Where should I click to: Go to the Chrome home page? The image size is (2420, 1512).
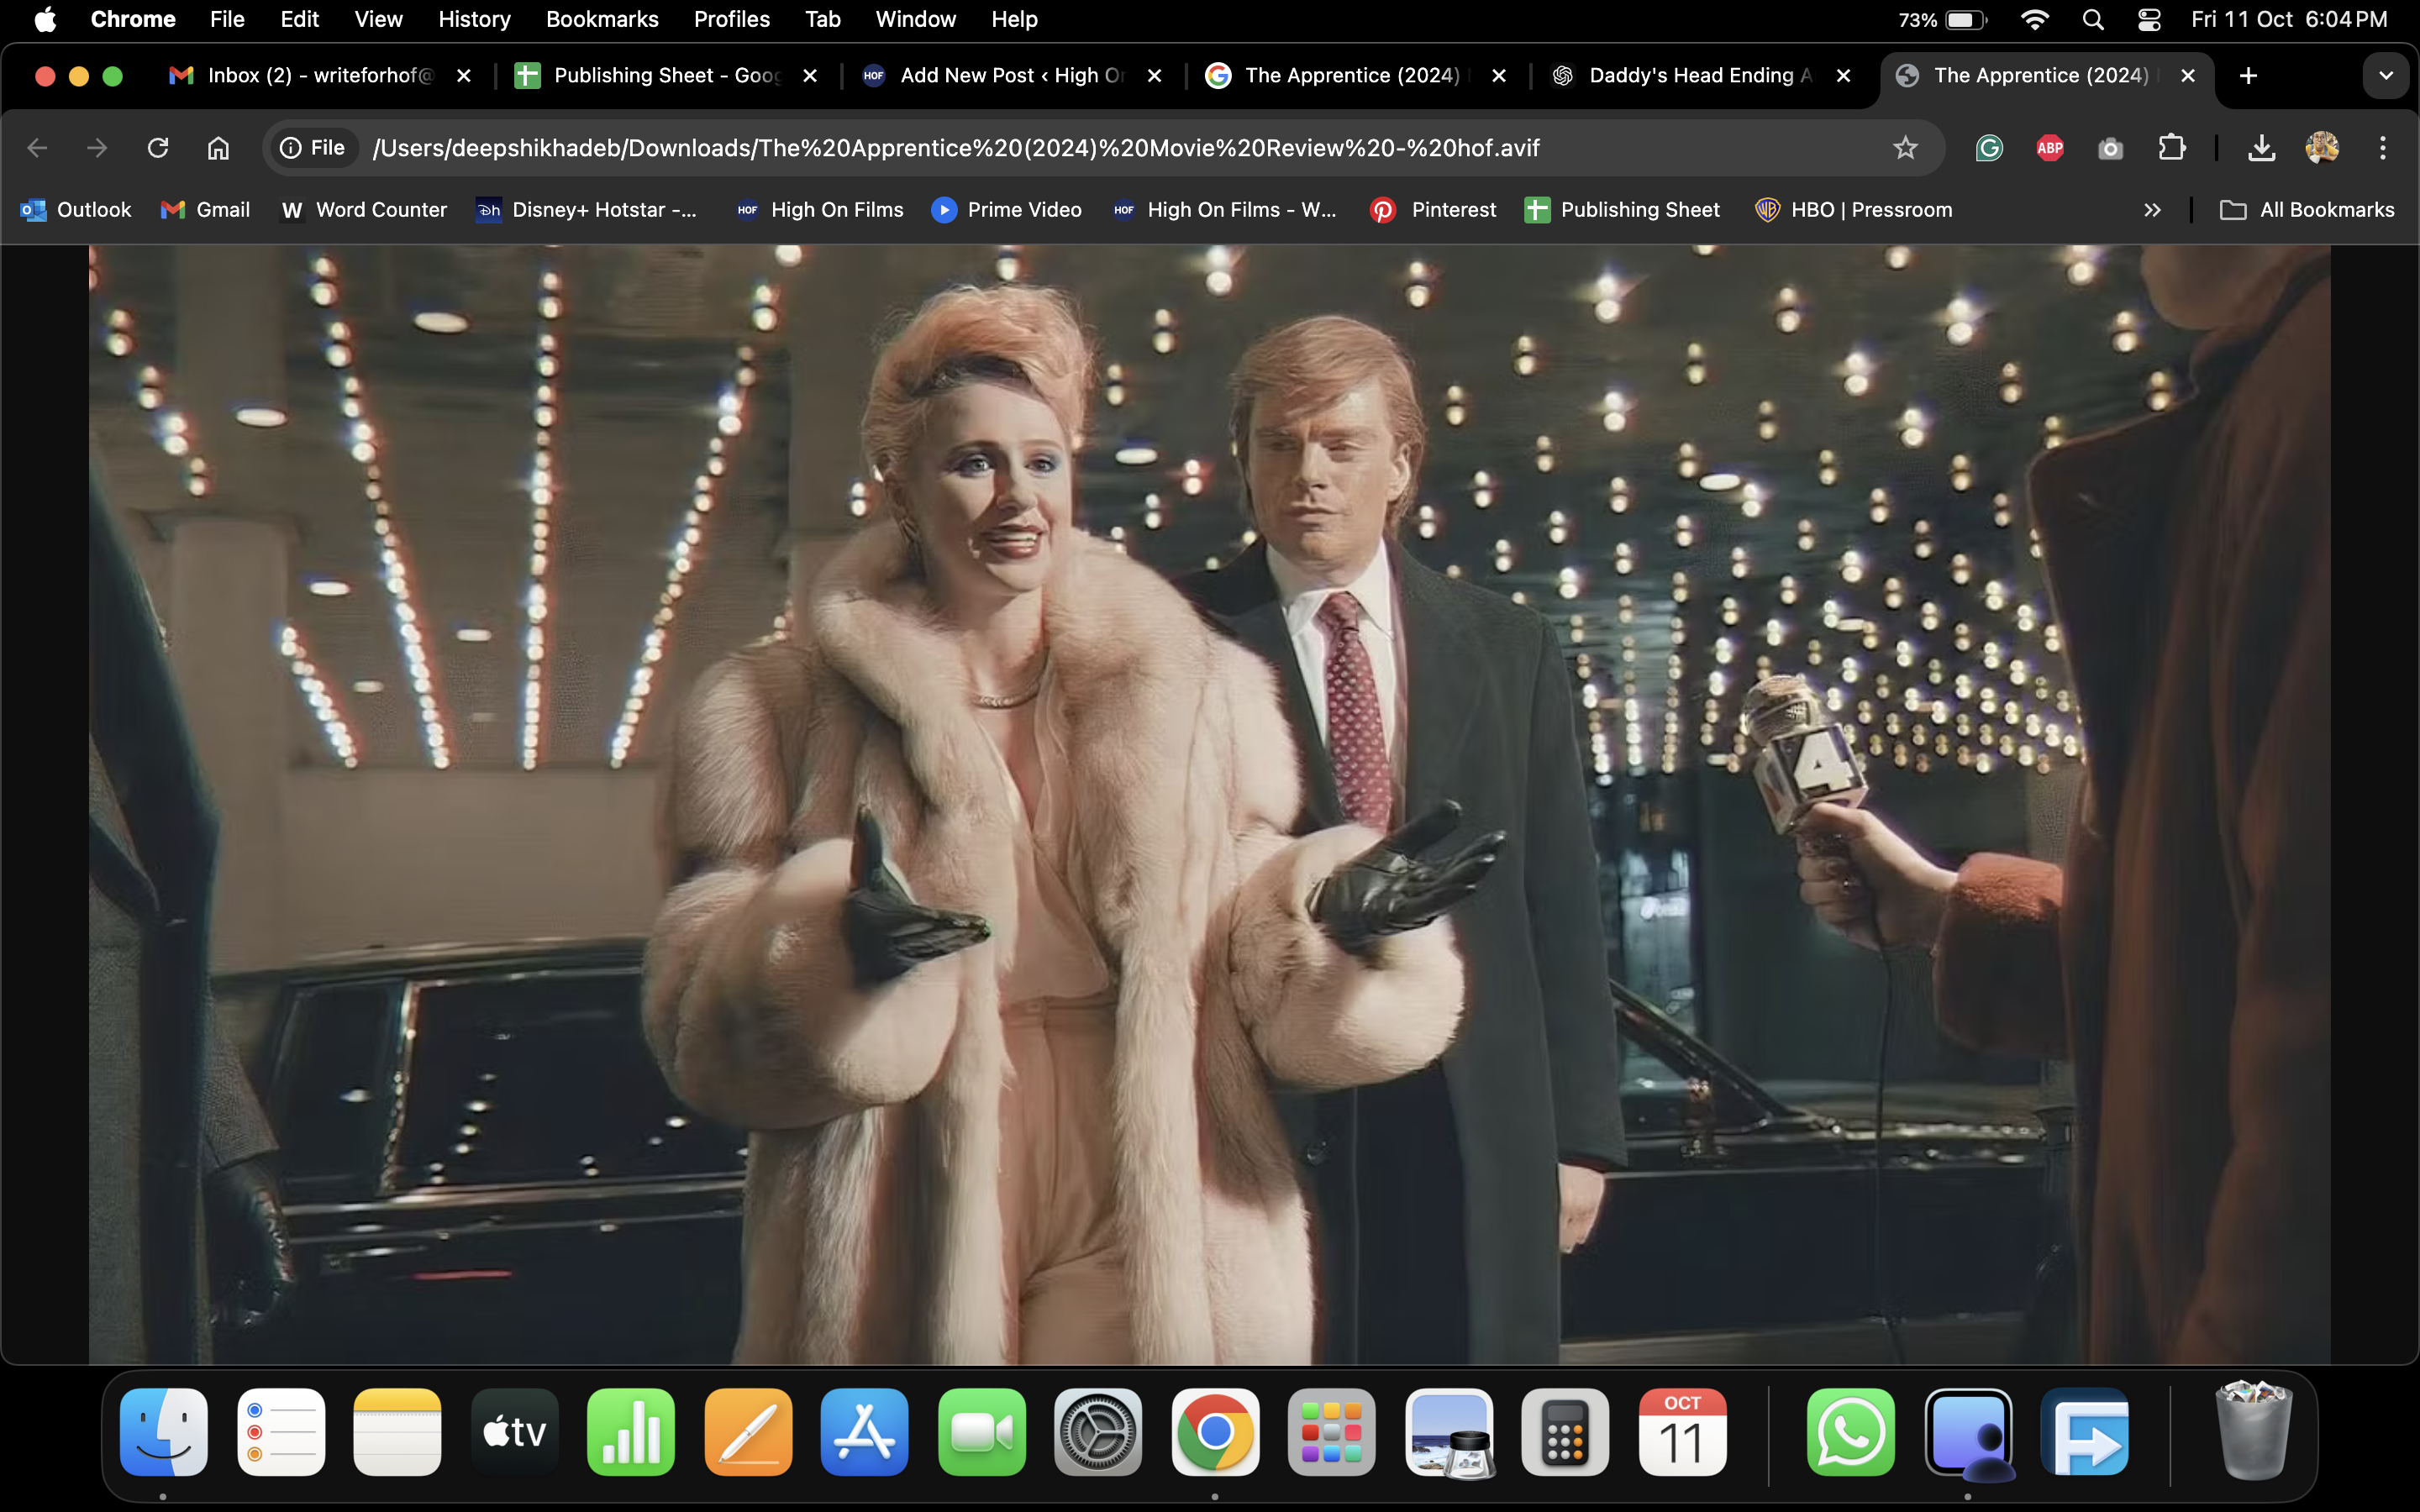pos(218,148)
